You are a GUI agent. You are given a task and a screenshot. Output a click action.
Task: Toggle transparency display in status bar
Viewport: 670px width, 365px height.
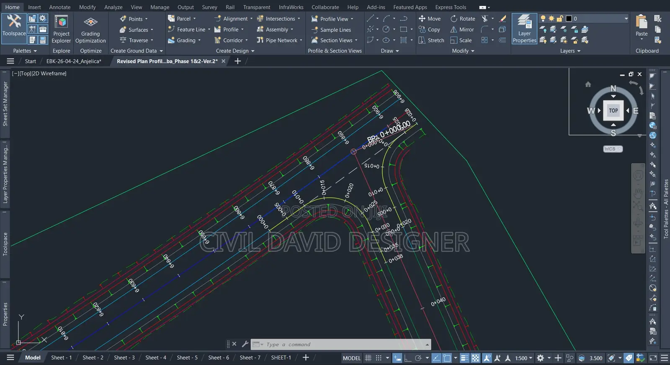pyautogui.click(x=476, y=358)
